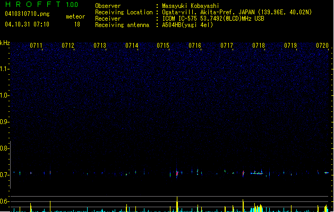Click the Observer label

[x=108, y=6]
